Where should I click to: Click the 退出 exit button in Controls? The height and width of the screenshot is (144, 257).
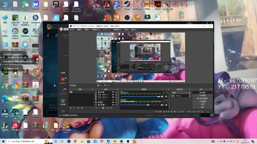tap(202, 107)
